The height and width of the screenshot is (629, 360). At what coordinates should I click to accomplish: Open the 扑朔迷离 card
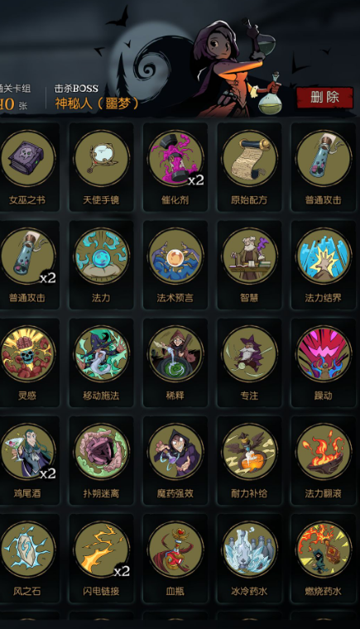pos(102,460)
